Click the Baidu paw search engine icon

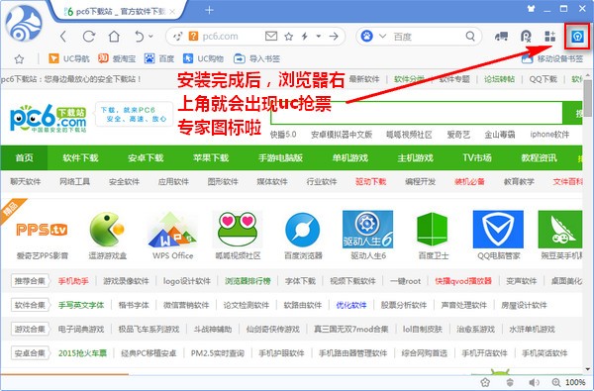tap(366, 37)
